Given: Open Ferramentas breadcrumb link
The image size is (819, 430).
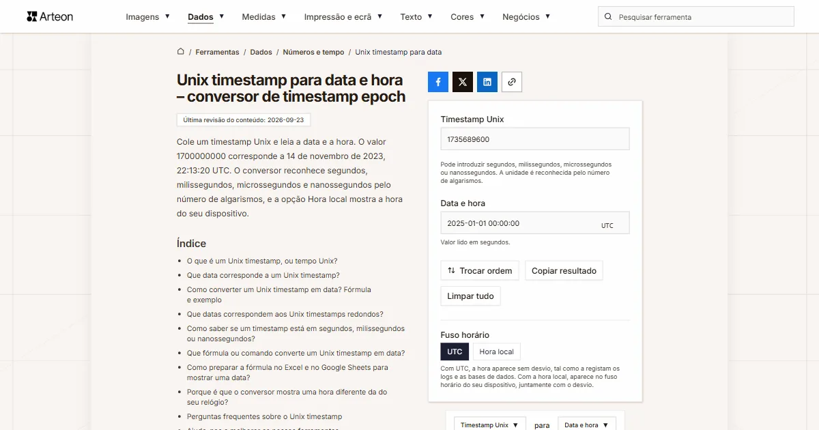Looking at the screenshot, I should pos(217,52).
